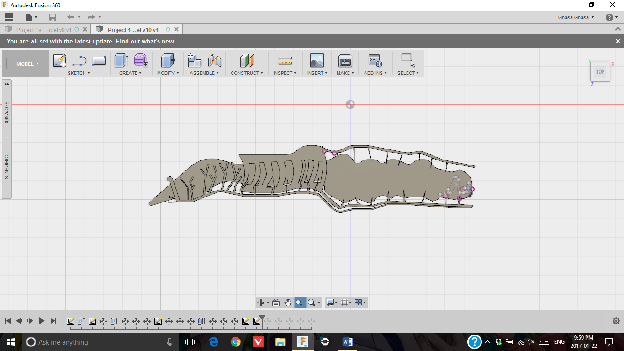Close the Project 1s...odel v9 v1 tab
Viewport: 624px width, 351px height.
pos(85,30)
